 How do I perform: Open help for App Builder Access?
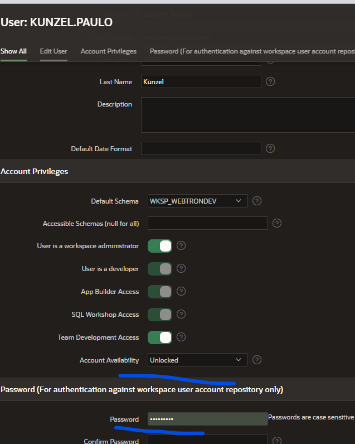181,291
